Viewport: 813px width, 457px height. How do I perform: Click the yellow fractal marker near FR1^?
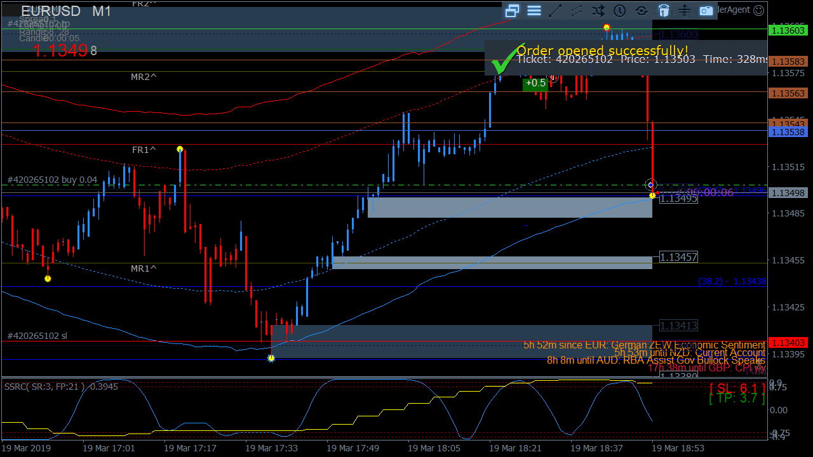[x=180, y=149]
